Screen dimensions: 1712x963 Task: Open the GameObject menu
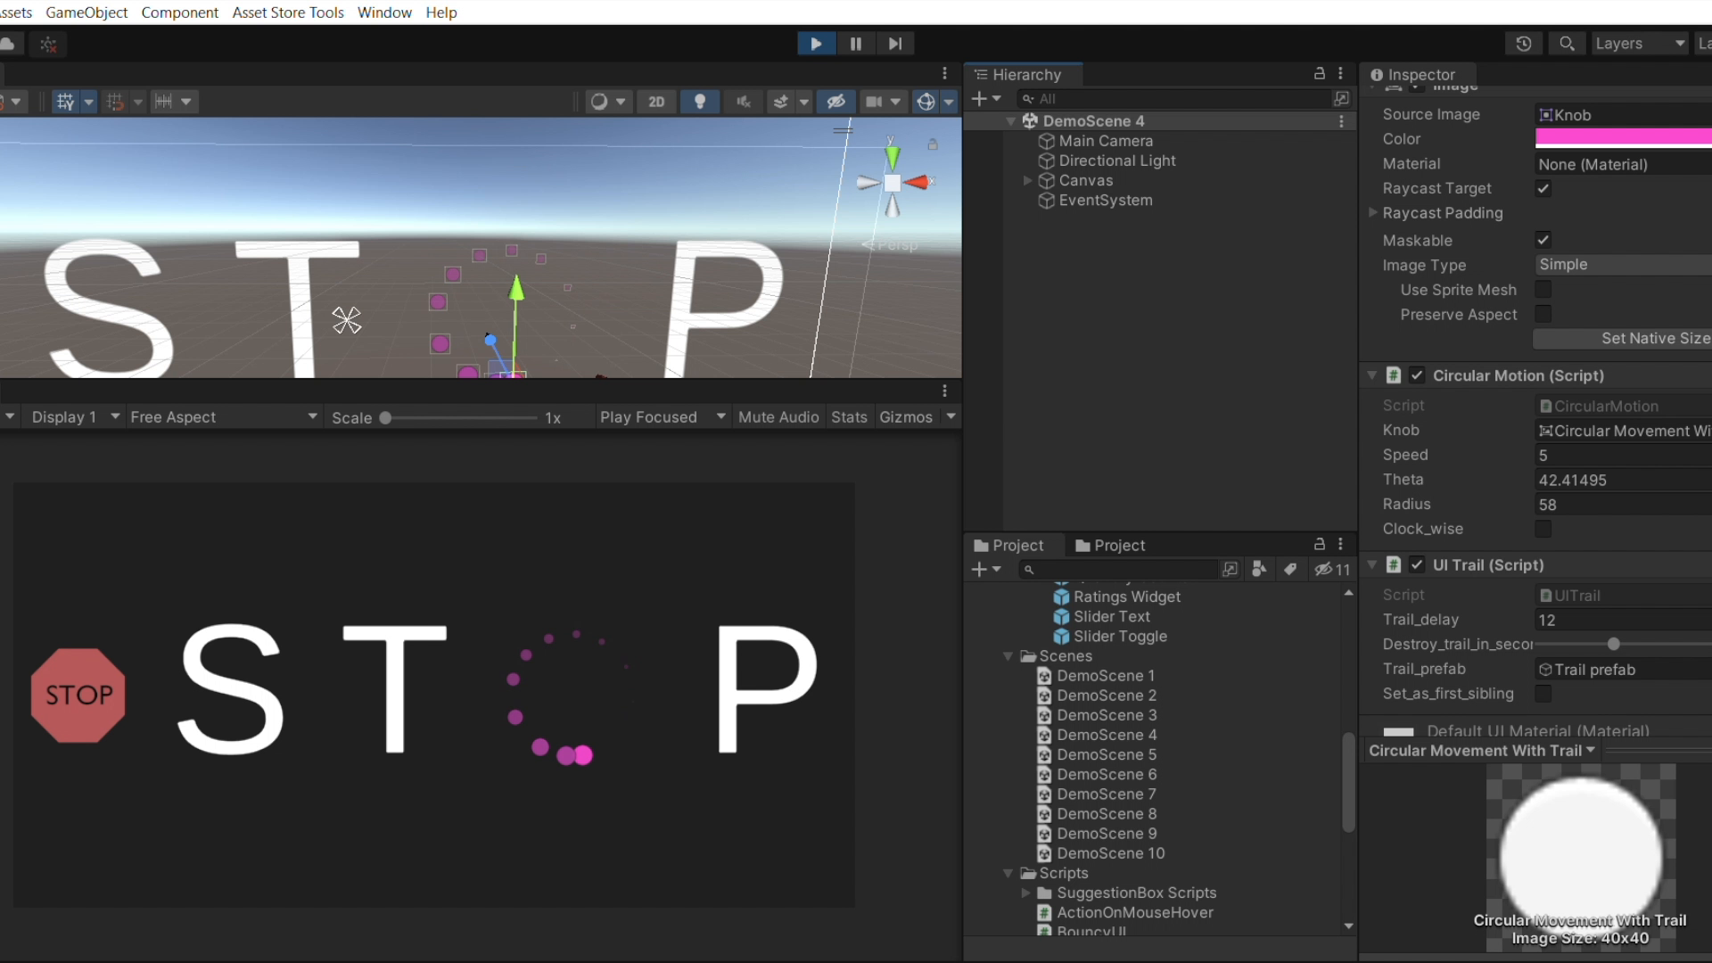(x=86, y=12)
